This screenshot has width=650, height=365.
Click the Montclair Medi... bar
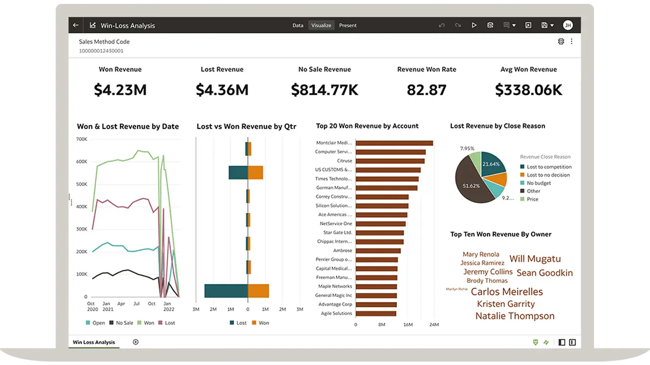pyautogui.click(x=394, y=143)
